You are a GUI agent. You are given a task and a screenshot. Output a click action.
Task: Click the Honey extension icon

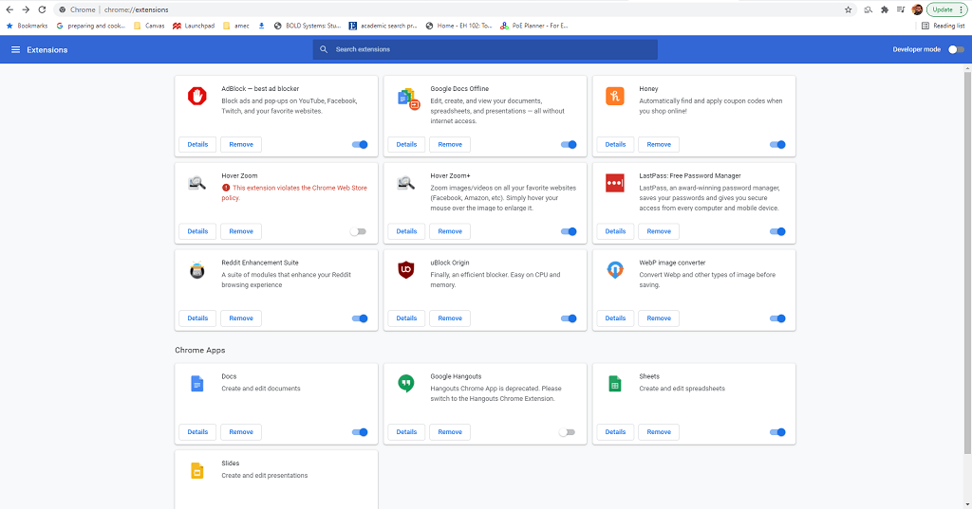tap(614, 96)
